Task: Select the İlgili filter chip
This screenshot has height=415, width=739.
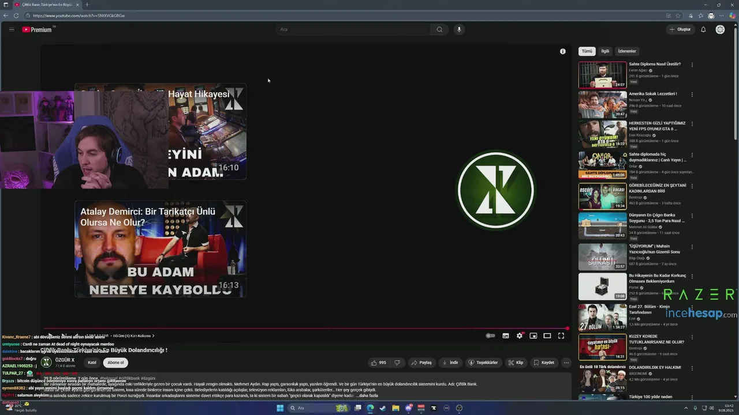Action: pyautogui.click(x=605, y=51)
